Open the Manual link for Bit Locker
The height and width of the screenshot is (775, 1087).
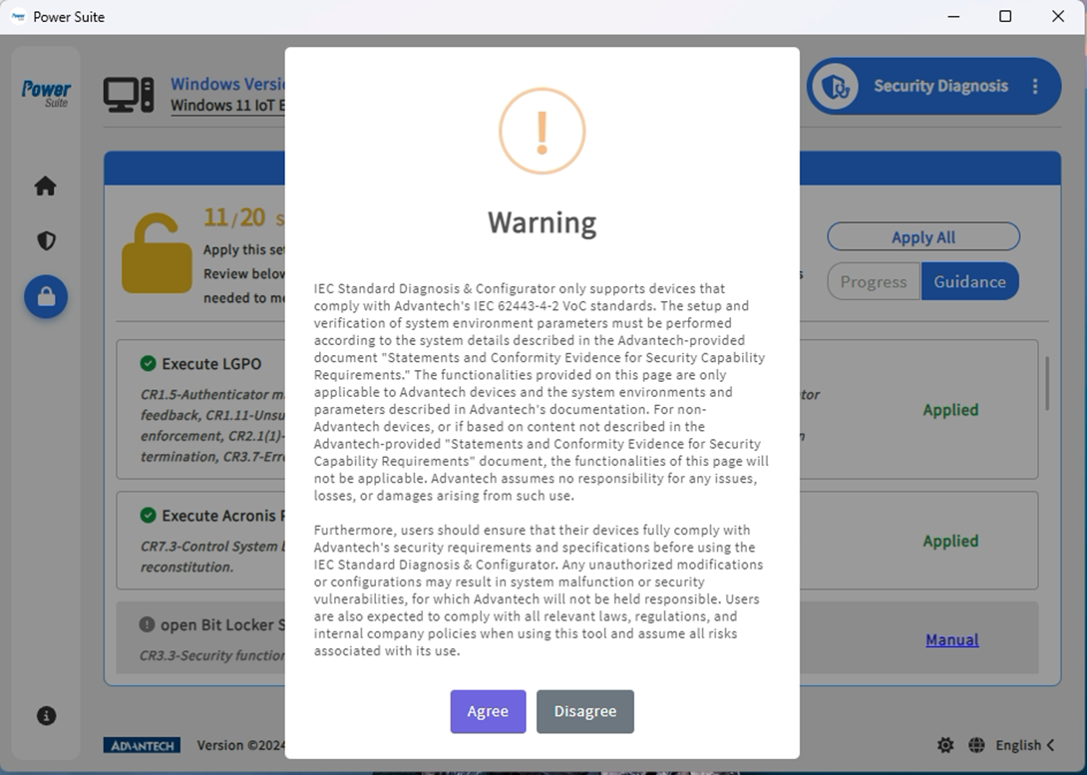pos(951,640)
